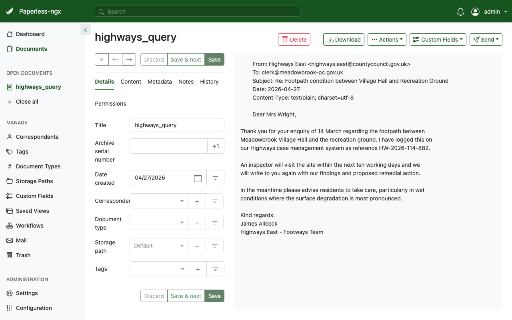
Task: Click the top Save & next button
Action: pyautogui.click(x=186, y=60)
